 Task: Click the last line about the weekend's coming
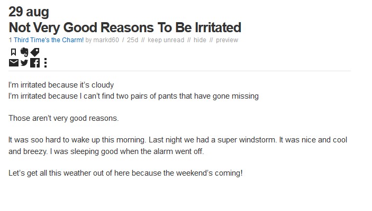click(125, 173)
